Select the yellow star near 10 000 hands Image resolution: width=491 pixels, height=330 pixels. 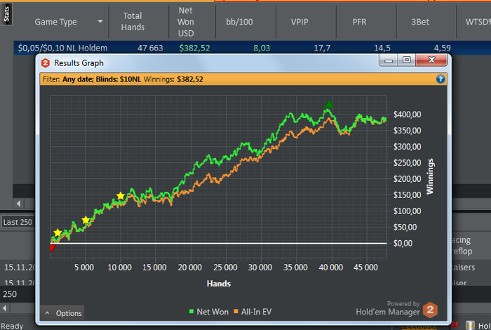[121, 196]
